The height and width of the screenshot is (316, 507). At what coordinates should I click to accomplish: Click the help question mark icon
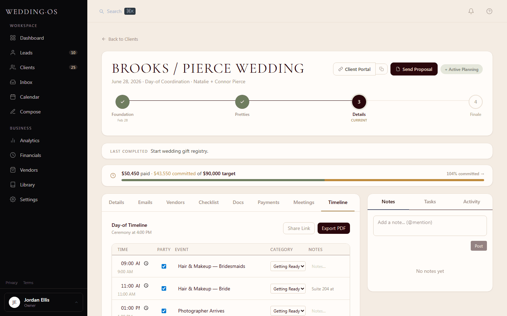pos(489,11)
